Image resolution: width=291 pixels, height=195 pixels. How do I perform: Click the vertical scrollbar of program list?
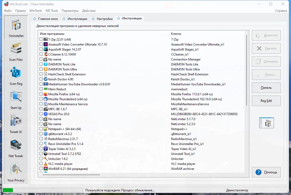pos(247,70)
